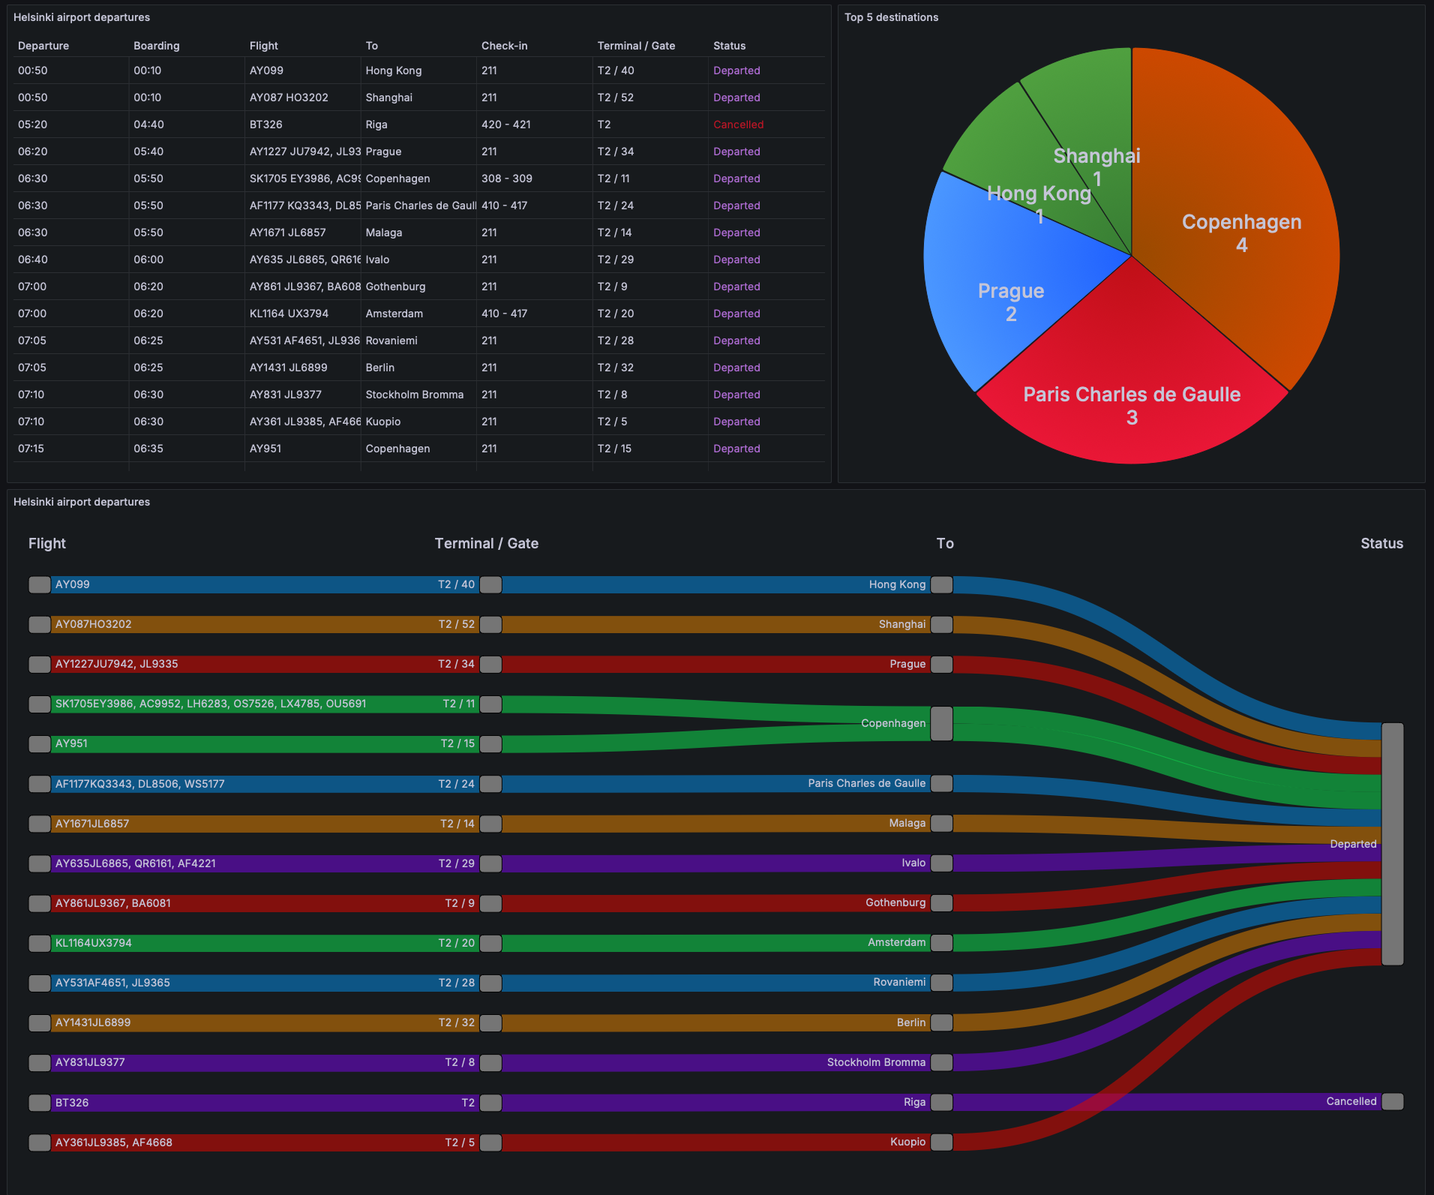Sort the table by the Status column
Viewport: 1434px width, 1195px height.
(728, 46)
